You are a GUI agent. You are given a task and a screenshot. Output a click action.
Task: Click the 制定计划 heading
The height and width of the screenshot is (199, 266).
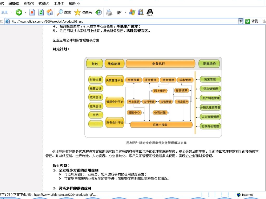point(61,49)
